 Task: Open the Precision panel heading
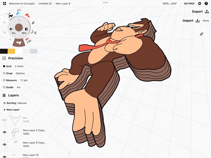click(16, 58)
